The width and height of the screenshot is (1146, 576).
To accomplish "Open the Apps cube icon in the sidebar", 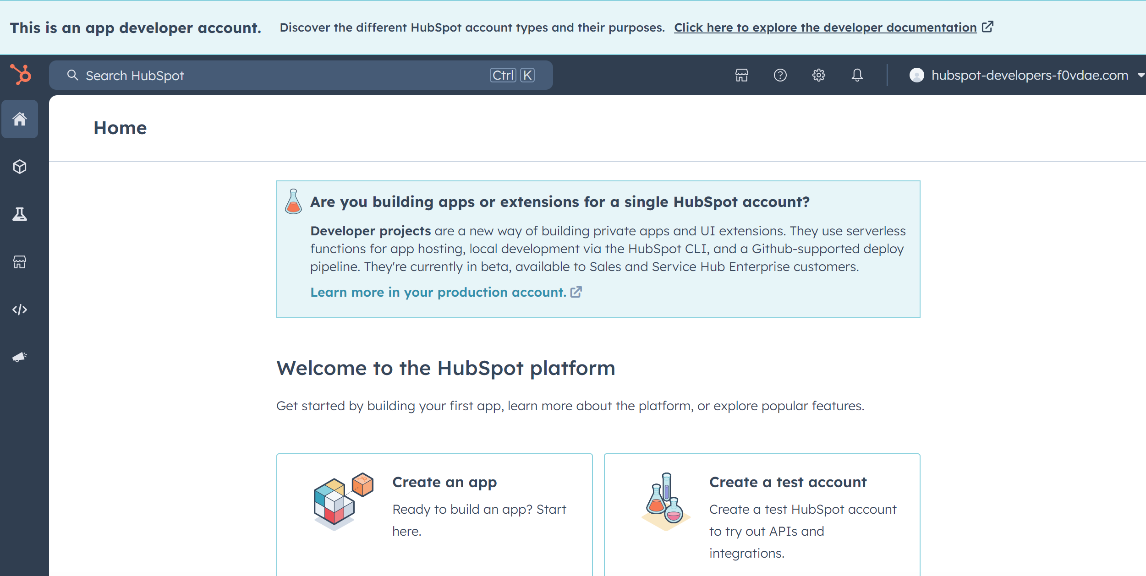I will pyautogui.click(x=20, y=167).
